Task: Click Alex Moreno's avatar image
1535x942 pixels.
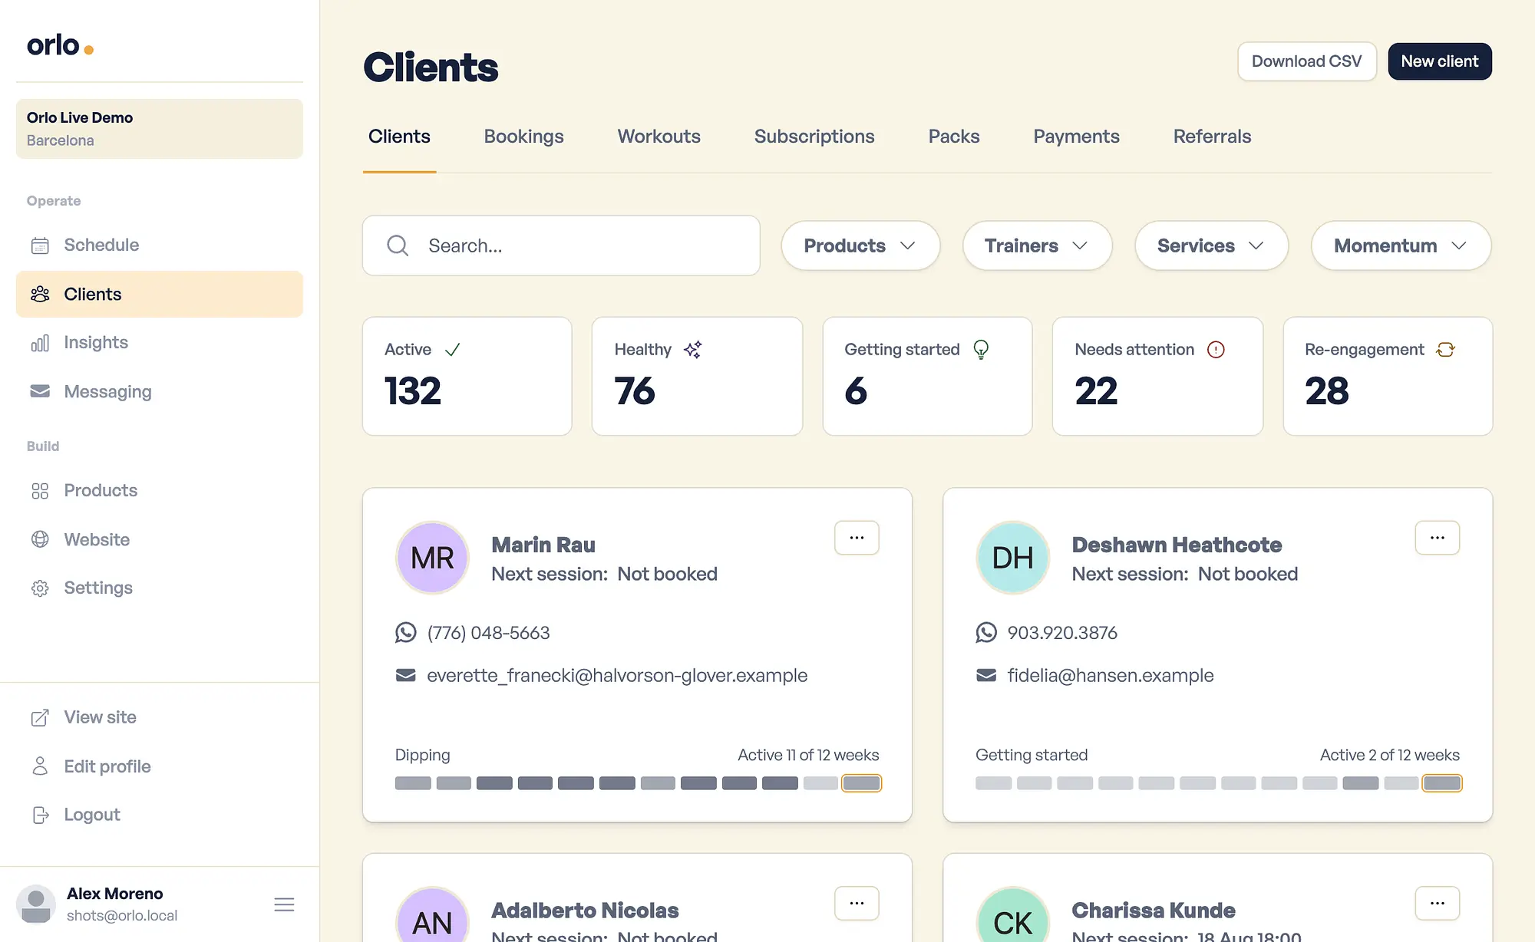Action: click(x=36, y=904)
